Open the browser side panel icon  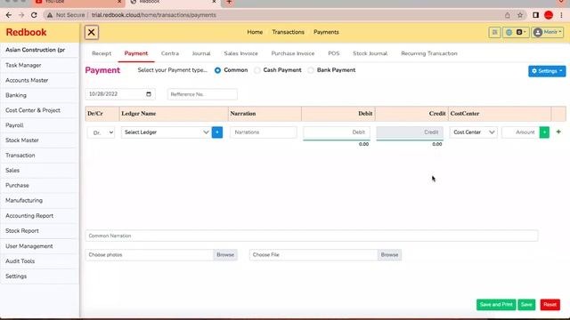coord(535,15)
